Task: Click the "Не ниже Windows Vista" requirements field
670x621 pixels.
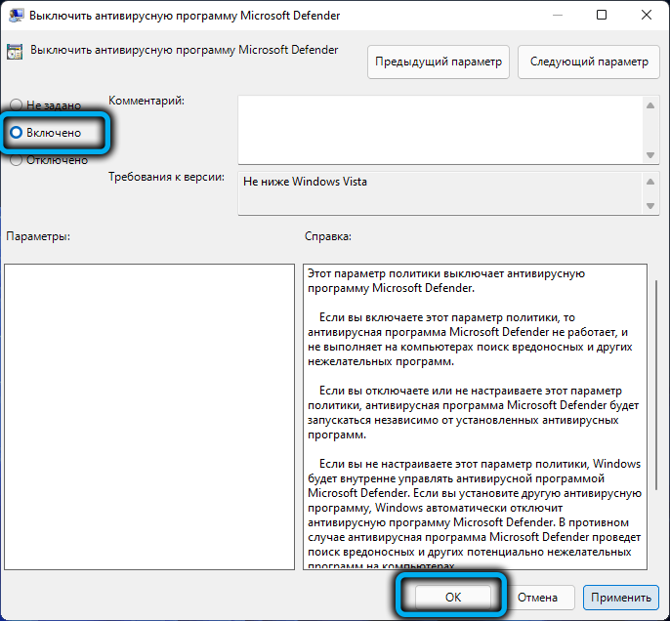Action: click(x=438, y=193)
